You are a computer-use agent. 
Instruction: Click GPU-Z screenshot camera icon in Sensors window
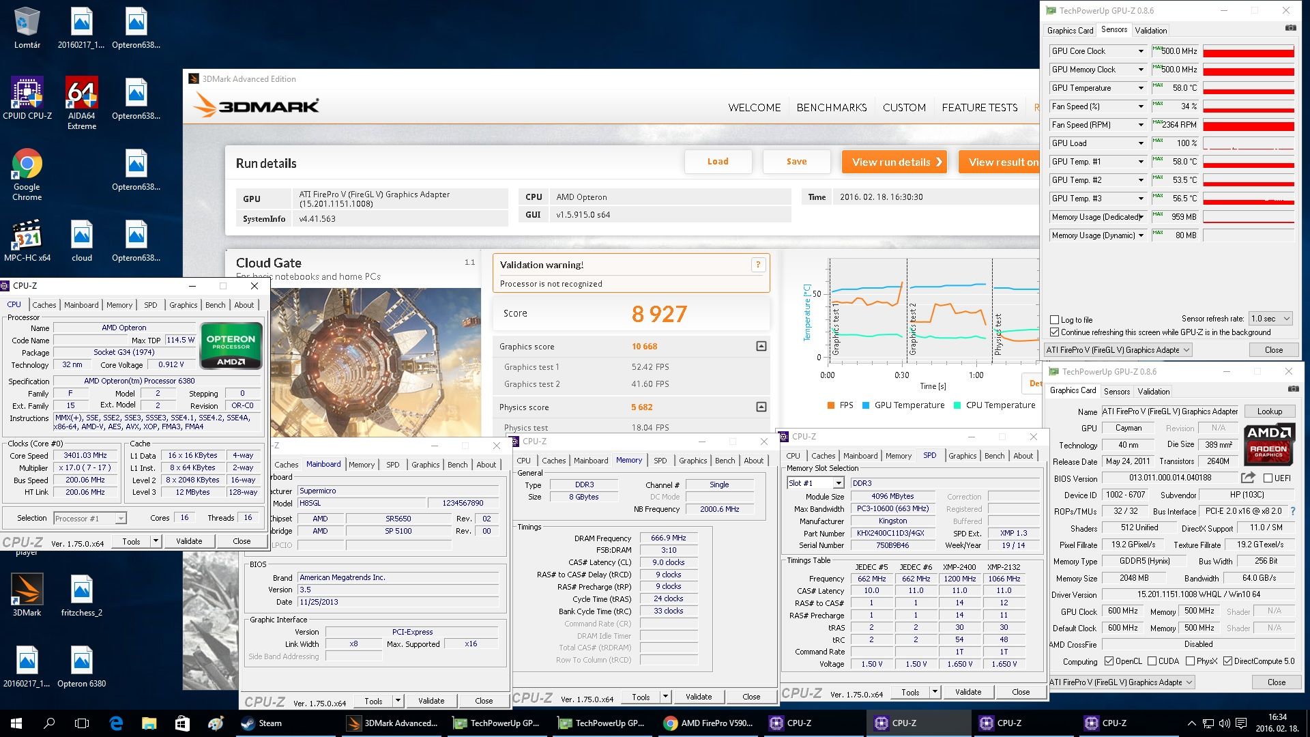[1290, 29]
